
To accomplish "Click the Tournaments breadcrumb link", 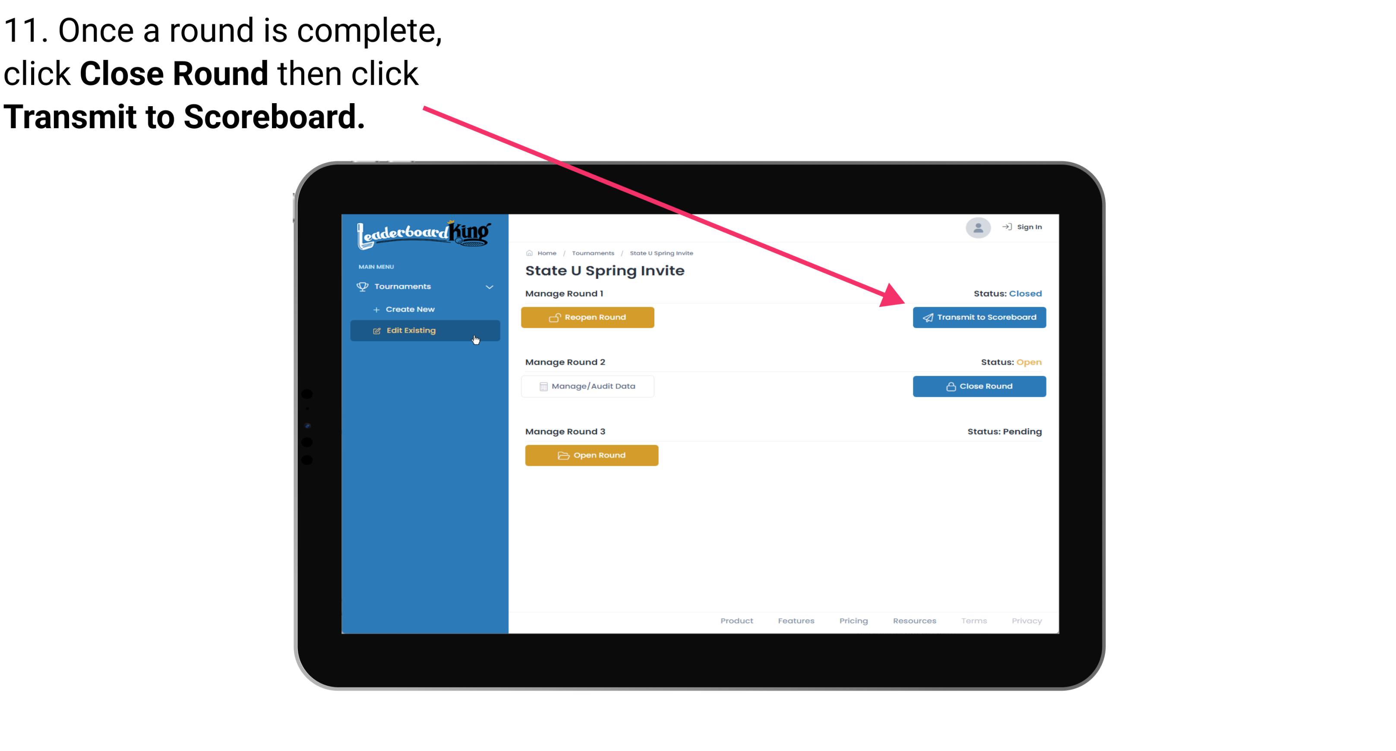I will pyautogui.click(x=593, y=252).
